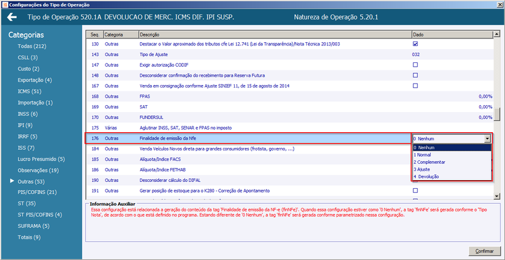Viewport: 505px width, 260px height.
Task: Go to IPI (9) category
Action: coord(25,125)
